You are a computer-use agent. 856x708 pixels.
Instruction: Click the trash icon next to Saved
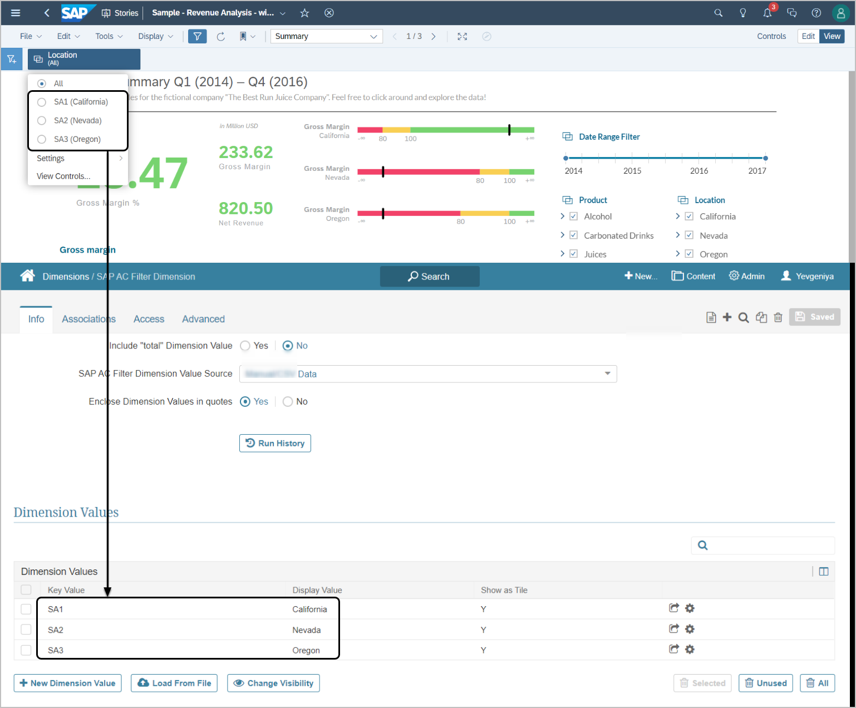pyautogui.click(x=778, y=317)
